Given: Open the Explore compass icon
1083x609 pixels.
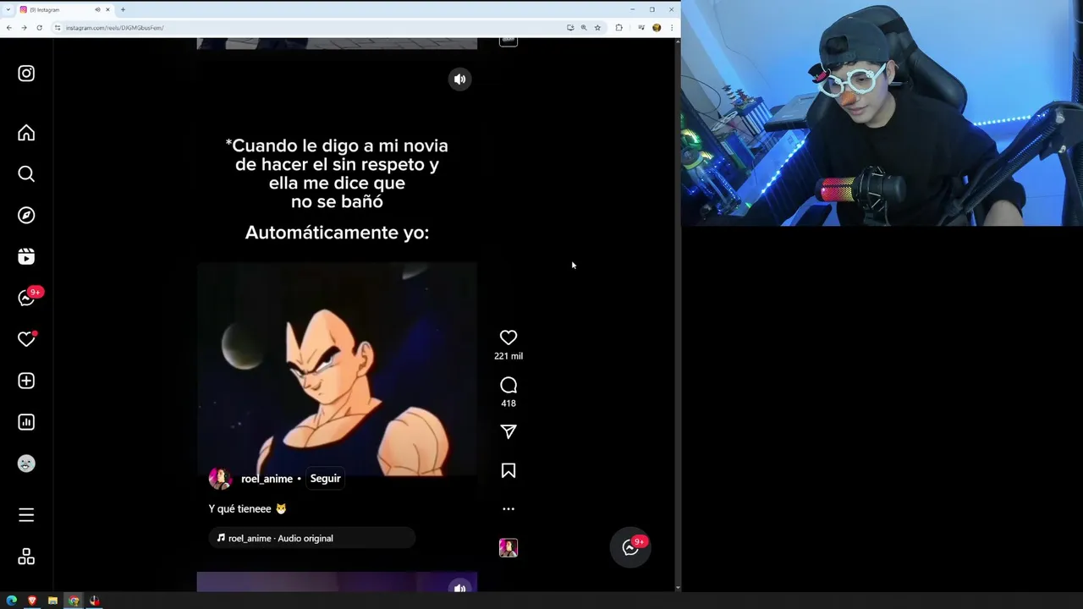Looking at the screenshot, I should click(x=26, y=215).
